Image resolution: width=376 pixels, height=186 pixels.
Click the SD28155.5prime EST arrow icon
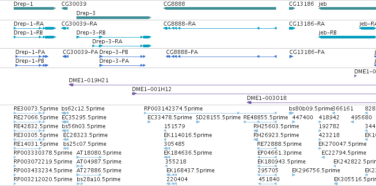(x=198, y=122)
